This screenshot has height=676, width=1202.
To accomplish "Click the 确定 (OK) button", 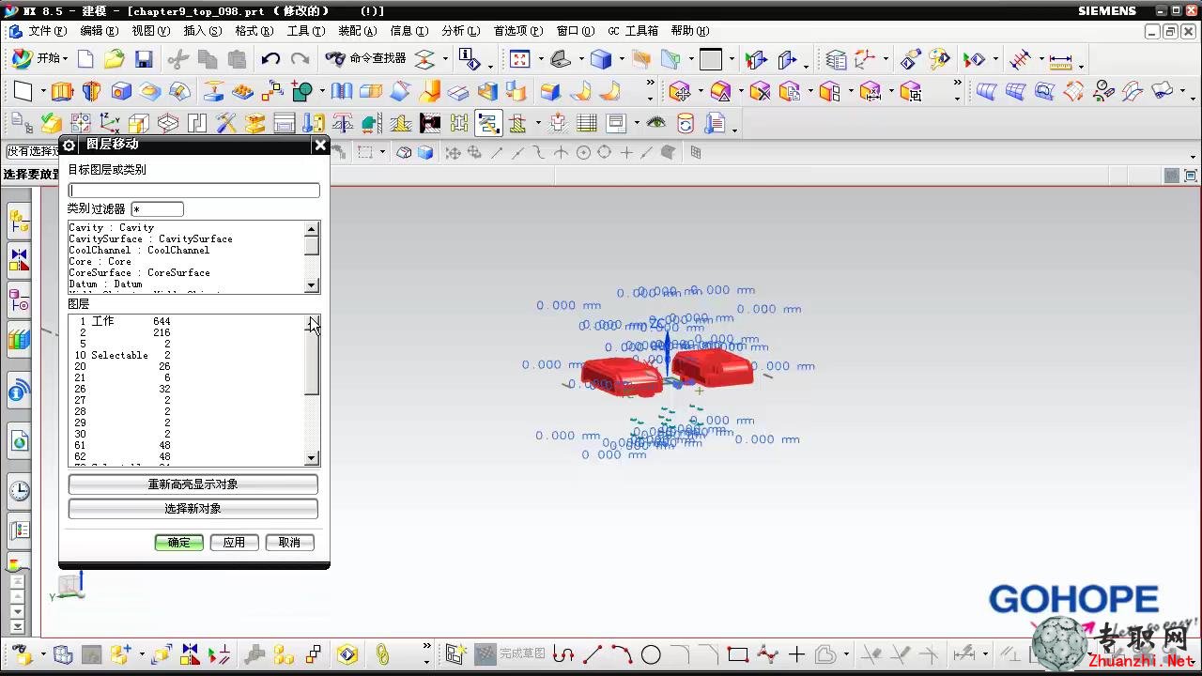I will [178, 543].
